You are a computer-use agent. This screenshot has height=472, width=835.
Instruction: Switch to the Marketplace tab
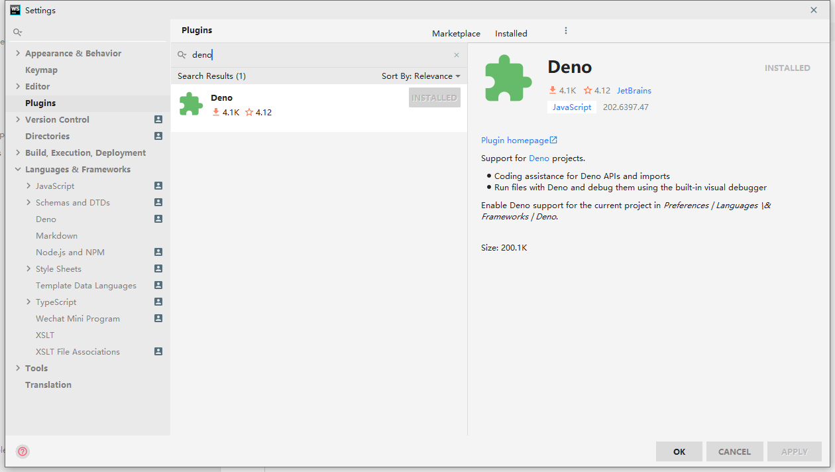tap(456, 33)
